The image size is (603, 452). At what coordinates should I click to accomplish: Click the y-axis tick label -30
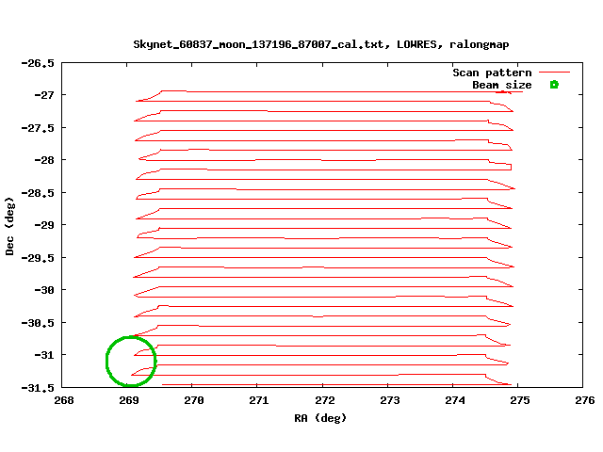click(x=44, y=290)
